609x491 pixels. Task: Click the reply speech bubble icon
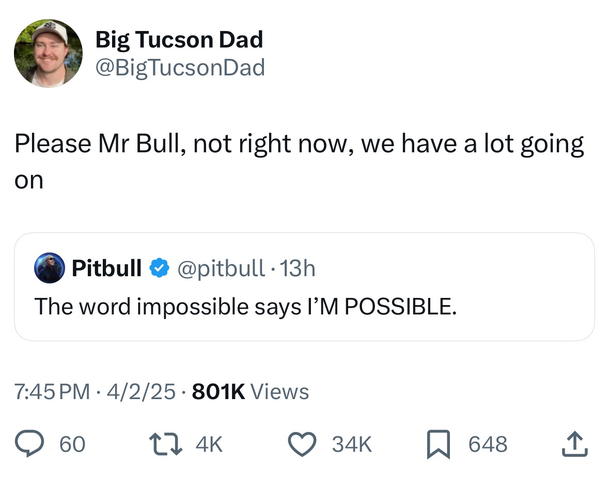point(29,444)
